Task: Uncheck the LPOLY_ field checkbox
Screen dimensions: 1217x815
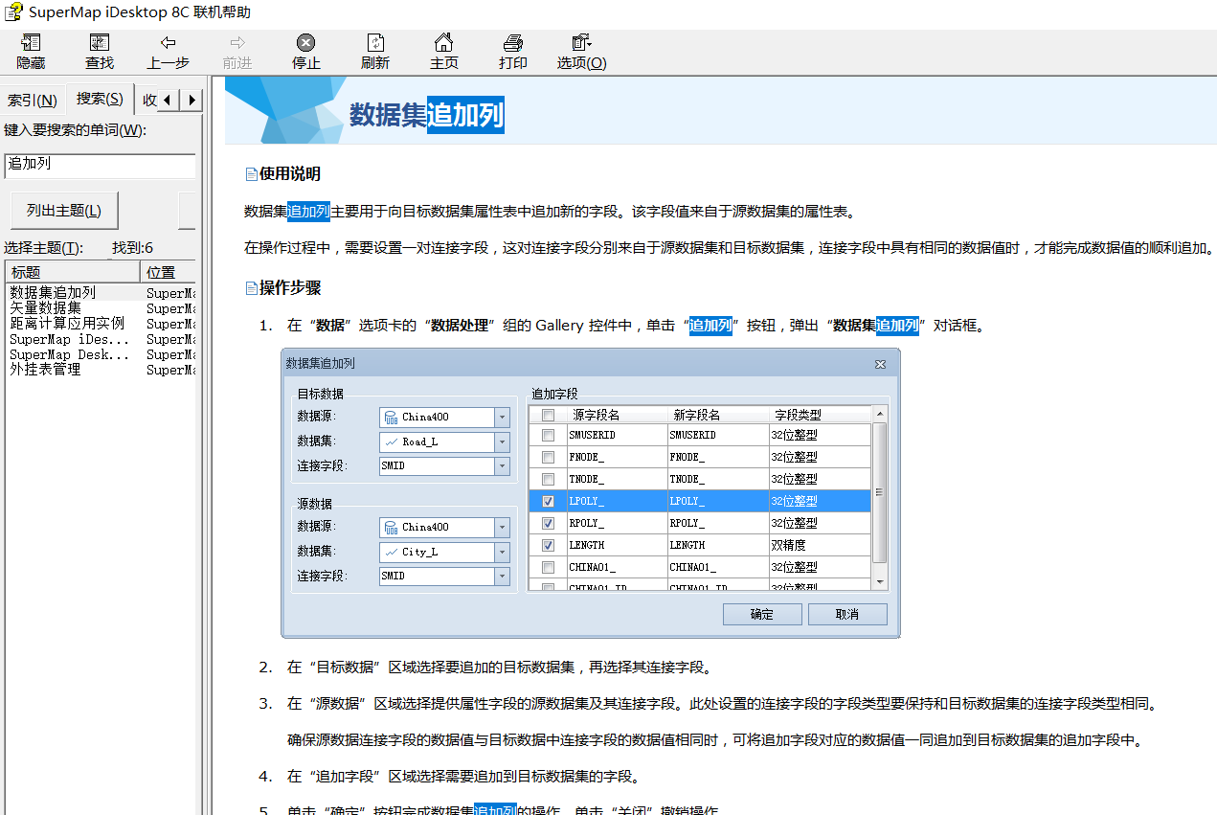Action: pyautogui.click(x=548, y=502)
